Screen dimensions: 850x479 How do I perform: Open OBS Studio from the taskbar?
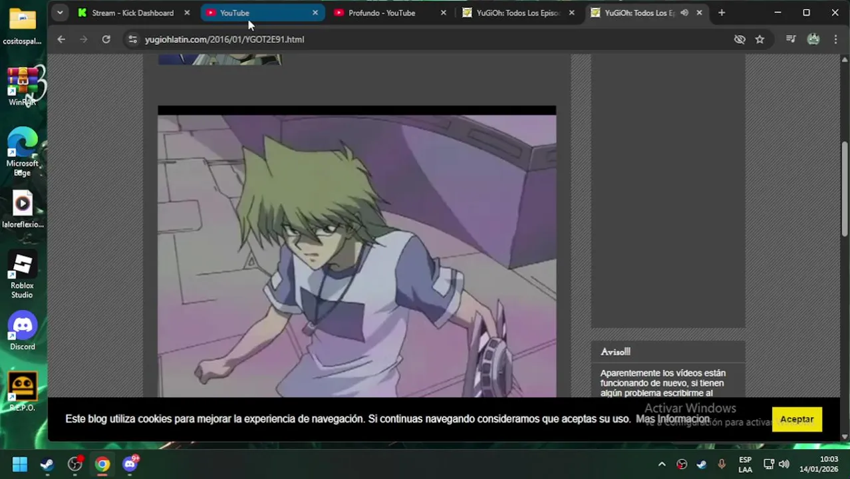[x=75, y=464]
